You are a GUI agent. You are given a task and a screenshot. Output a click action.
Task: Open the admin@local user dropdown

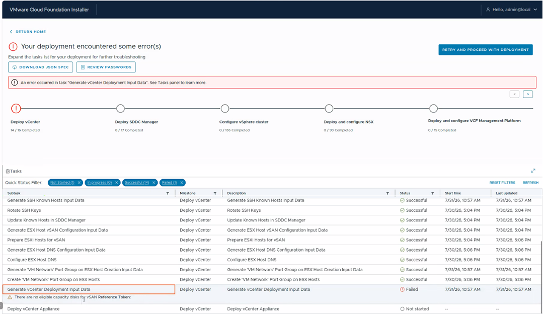(x=512, y=10)
